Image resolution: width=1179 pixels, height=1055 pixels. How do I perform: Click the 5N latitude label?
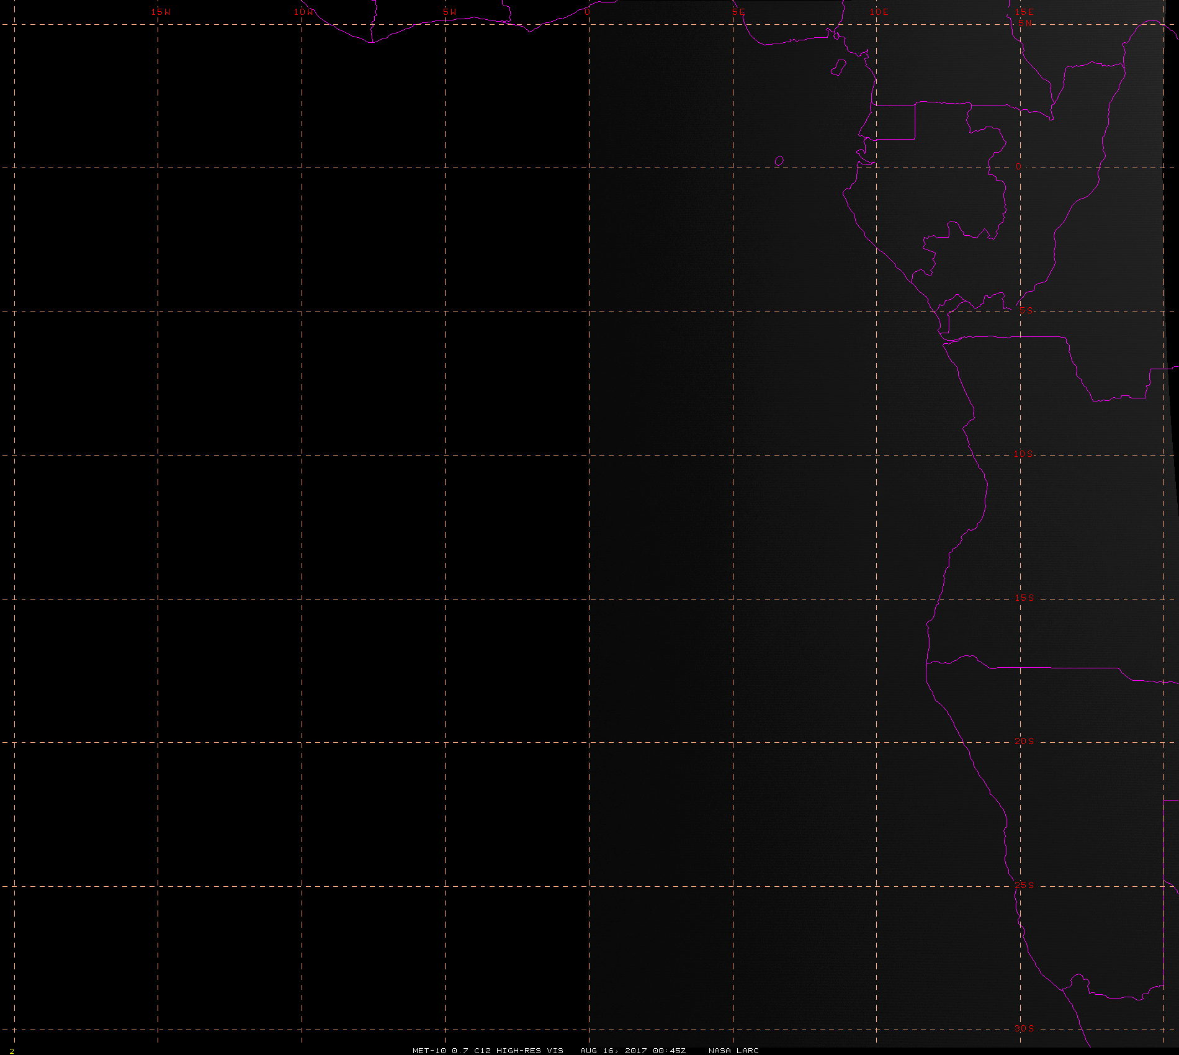tap(1025, 23)
